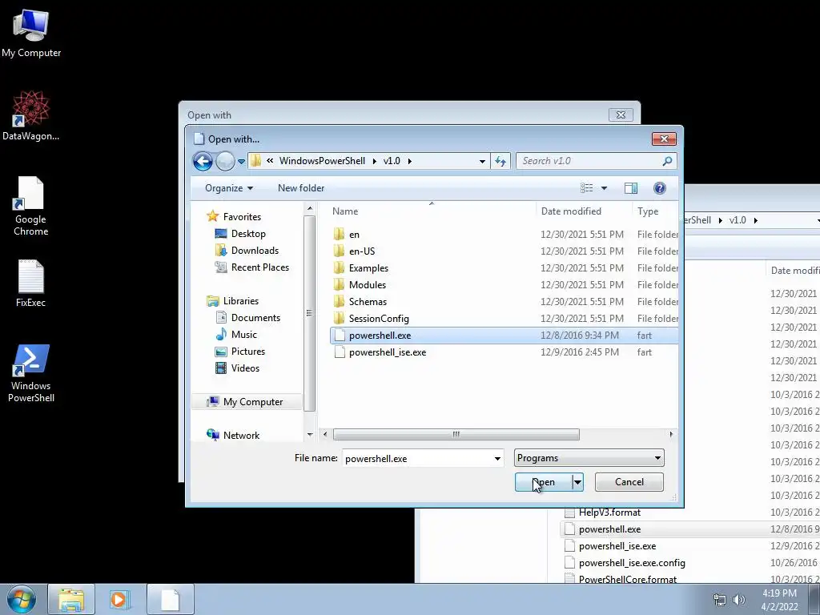Open the taskbar clock showing 4:19 PM
Screen dimensions: 820x615
779,600
